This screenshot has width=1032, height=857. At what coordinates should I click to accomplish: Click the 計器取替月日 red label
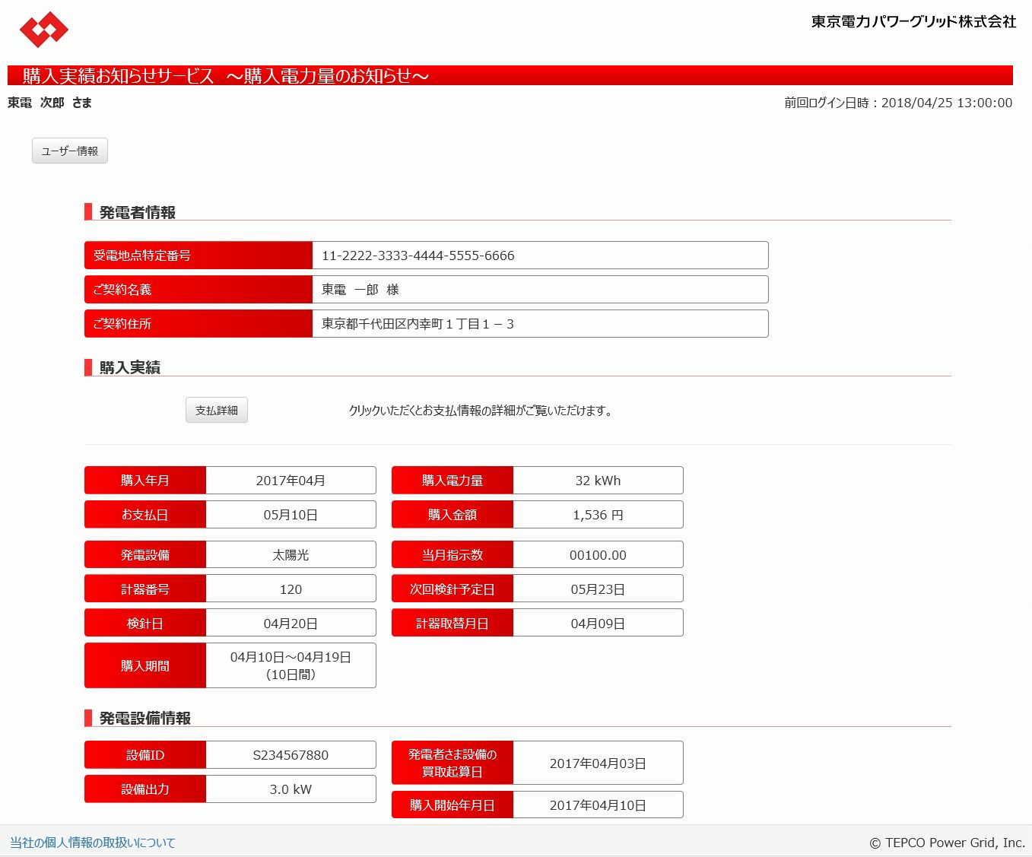click(x=452, y=624)
